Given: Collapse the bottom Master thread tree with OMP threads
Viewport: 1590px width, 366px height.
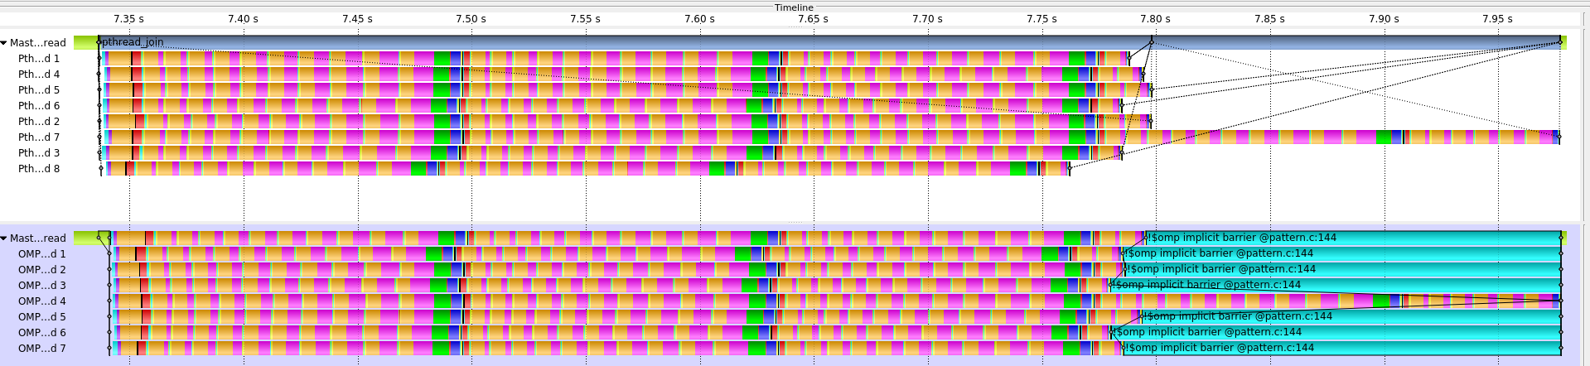Looking at the screenshot, I should (x=4, y=238).
